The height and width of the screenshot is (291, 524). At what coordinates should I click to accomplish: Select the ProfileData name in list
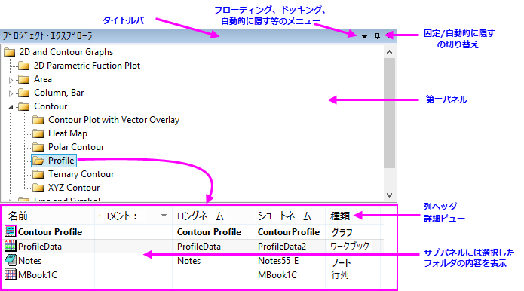pos(40,247)
